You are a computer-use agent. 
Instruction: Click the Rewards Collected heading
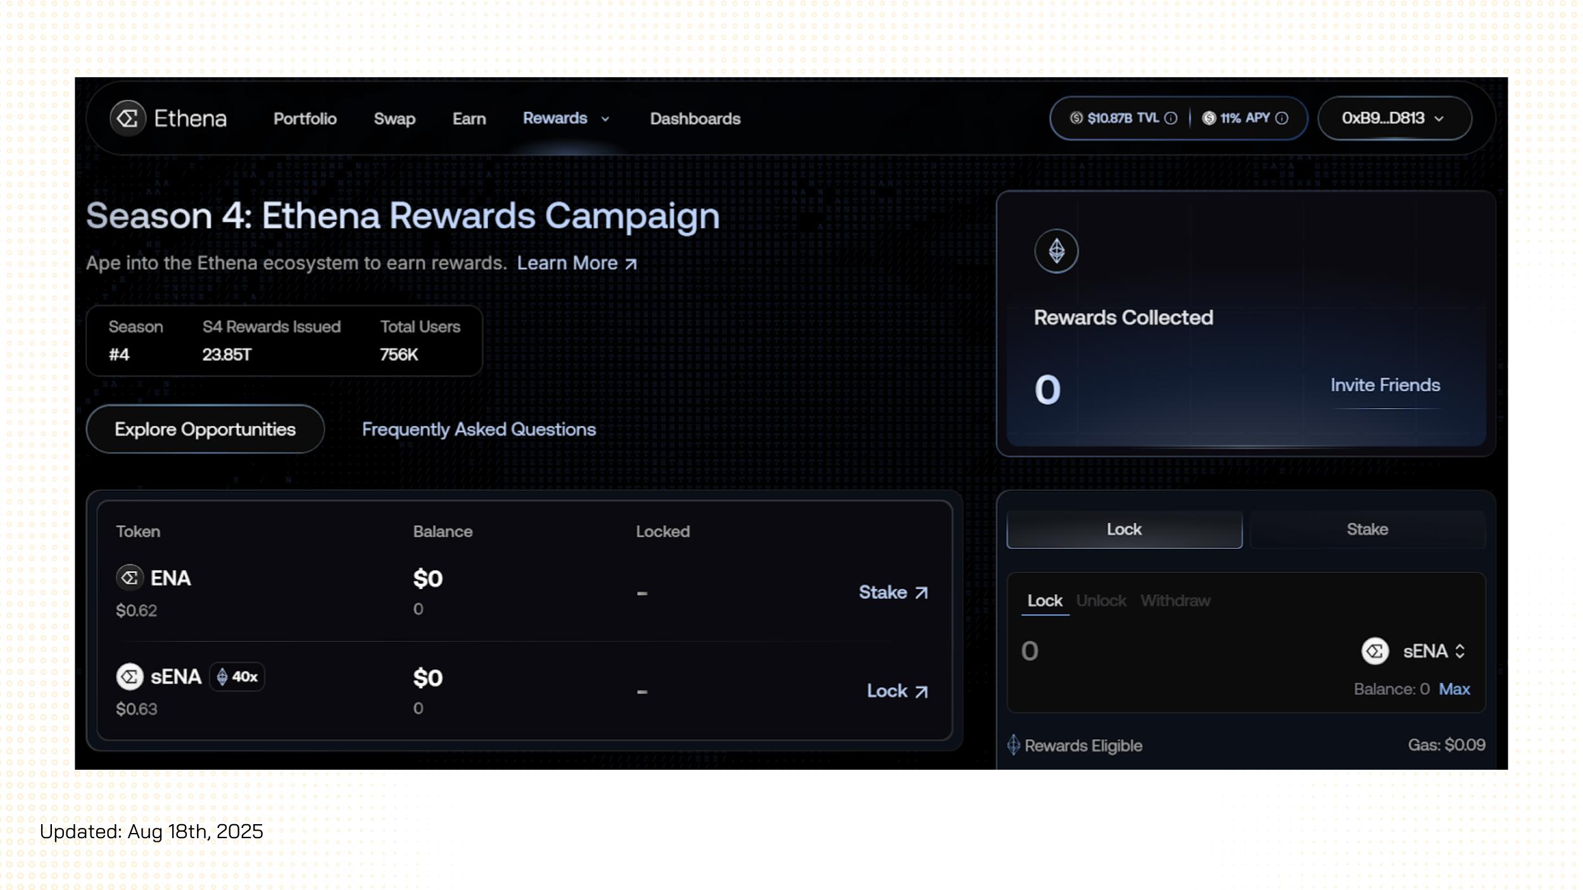pyautogui.click(x=1123, y=318)
